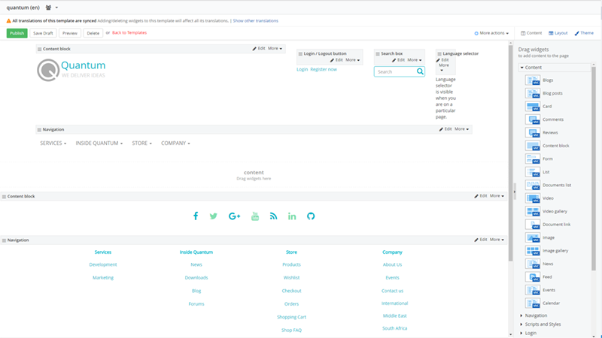The image size is (602, 338).
Task: Click the Show other translations link
Action: pos(255,20)
